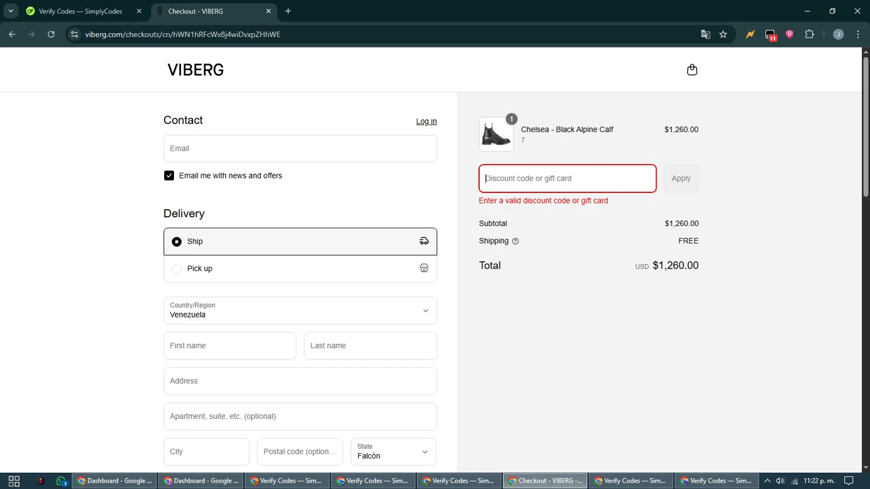Image resolution: width=870 pixels, height=489 pixels.
Task: Uncheck Email me with news and offers
Action: 169,176
